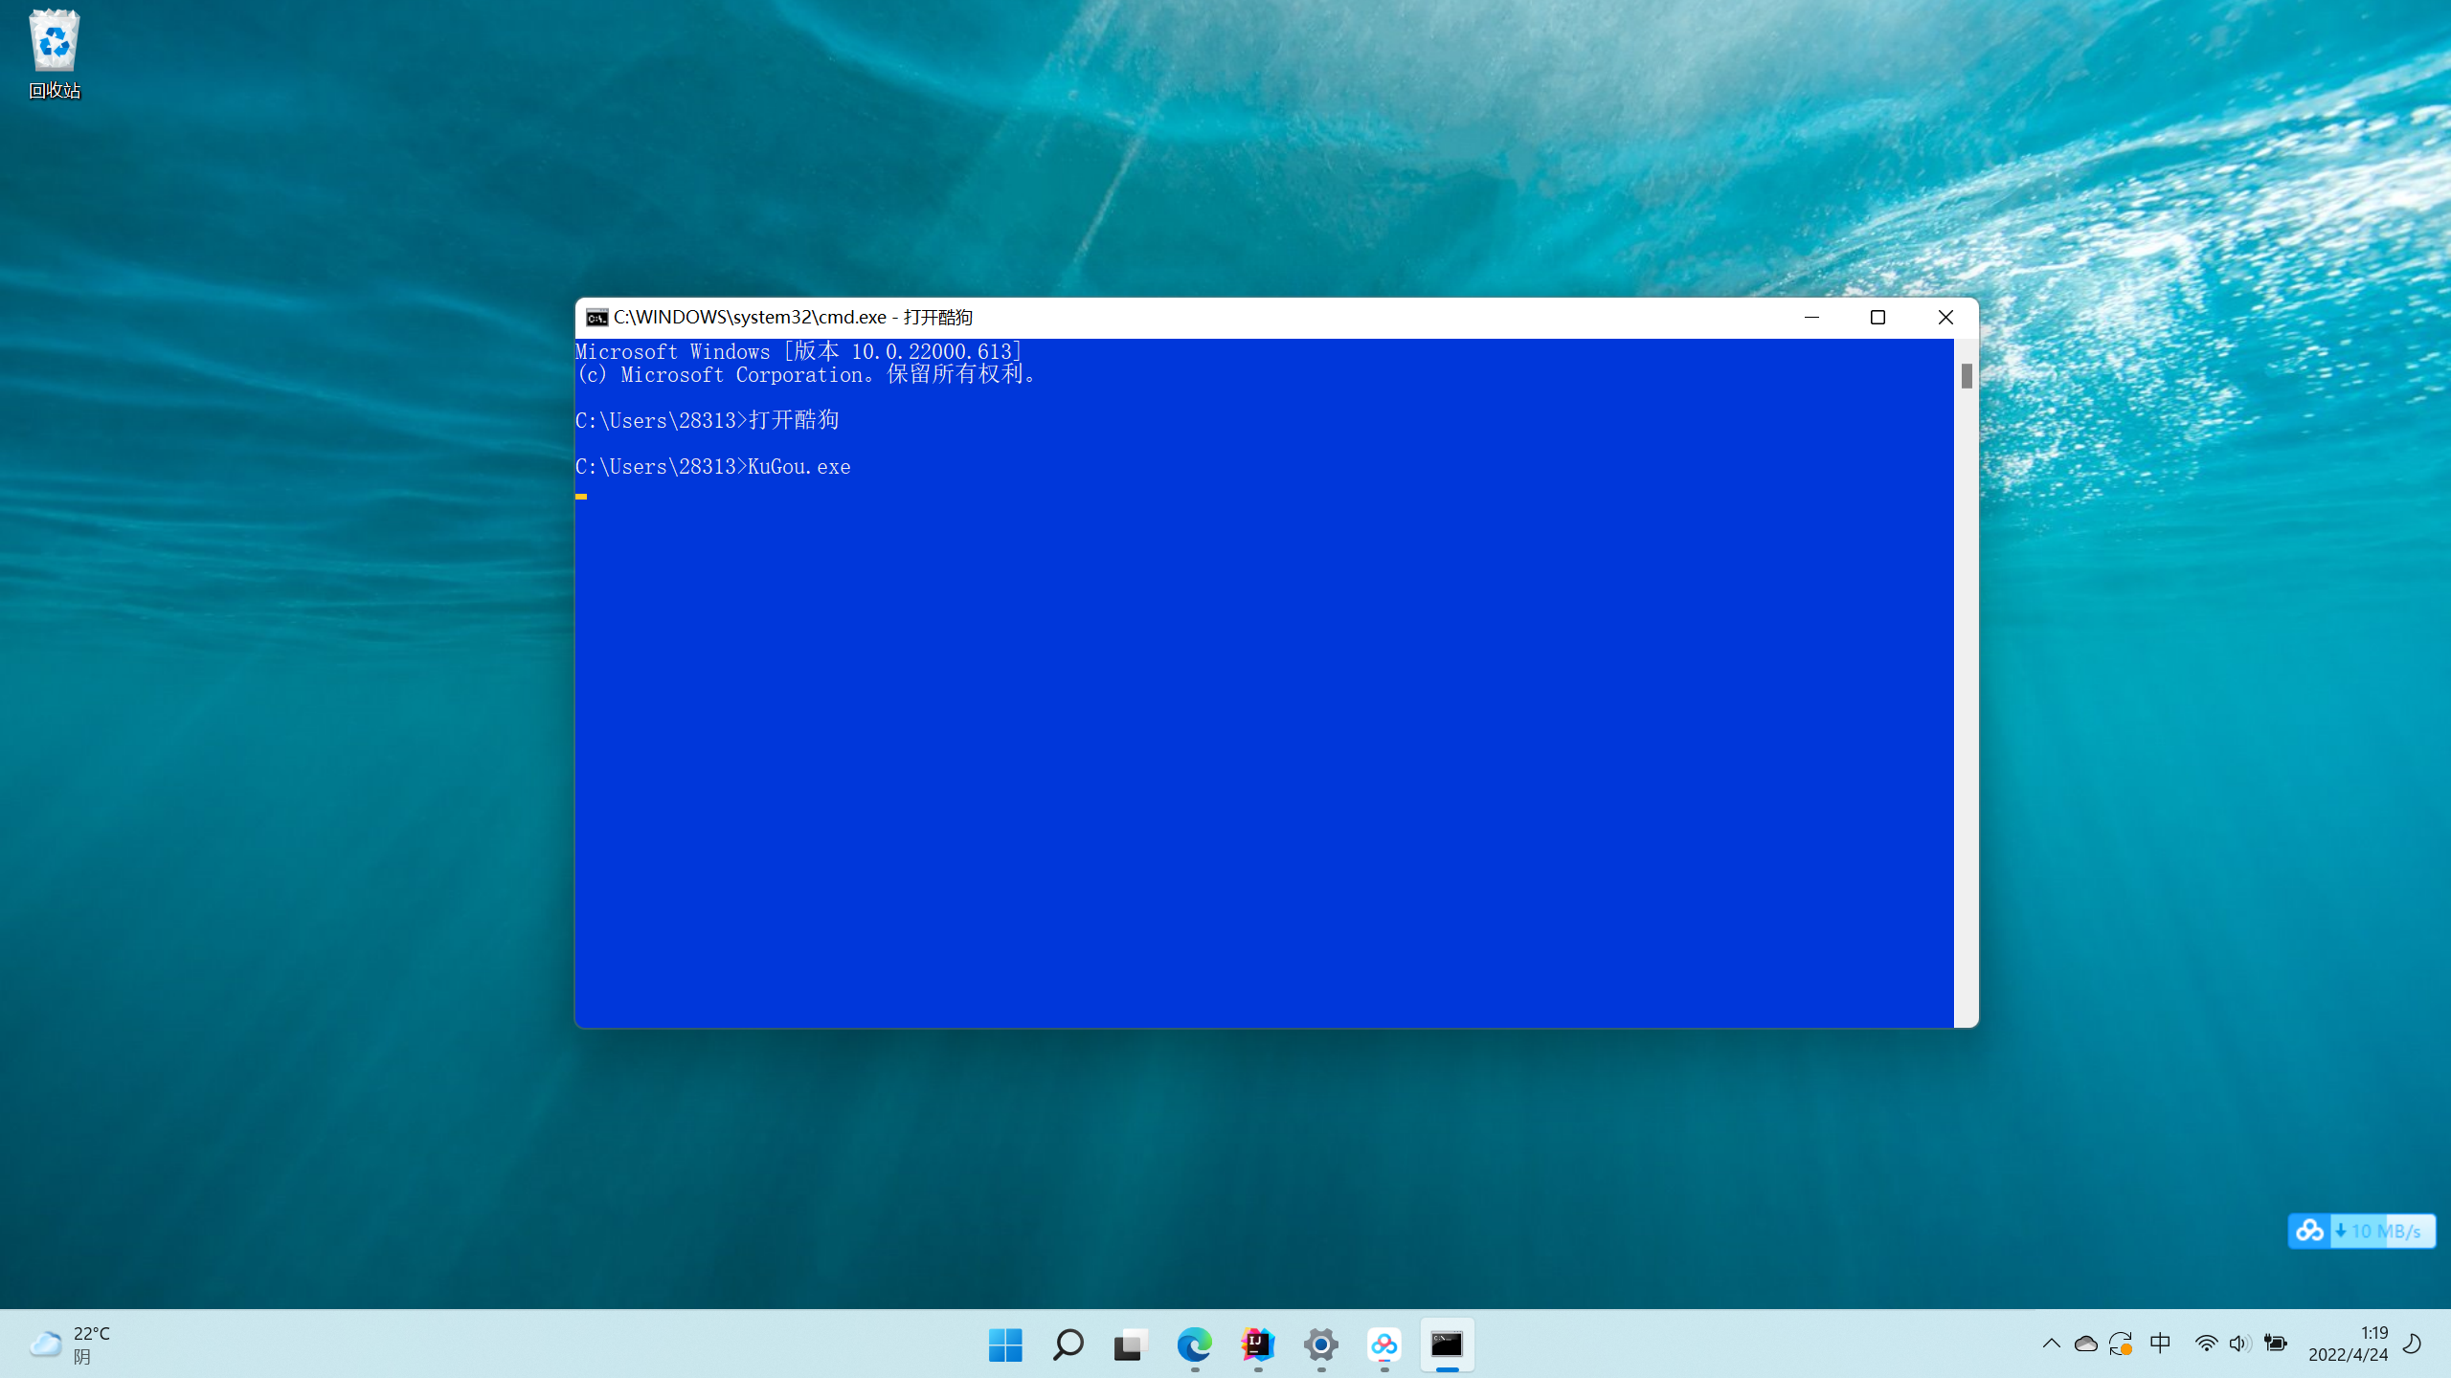Viewport: 2451px width, 1378px height.
Task: Select the Command Prompt taskbar icon
Action: coord(1447,1345)
